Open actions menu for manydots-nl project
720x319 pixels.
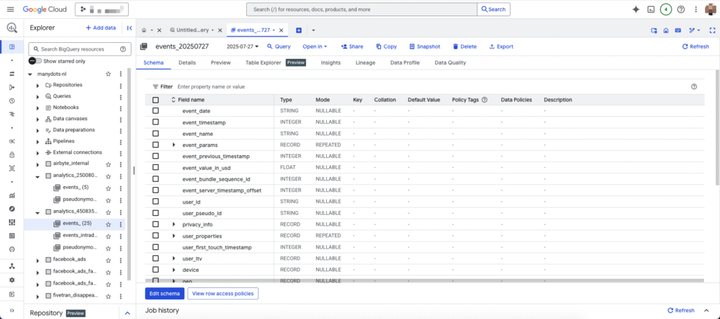[121, 74]
